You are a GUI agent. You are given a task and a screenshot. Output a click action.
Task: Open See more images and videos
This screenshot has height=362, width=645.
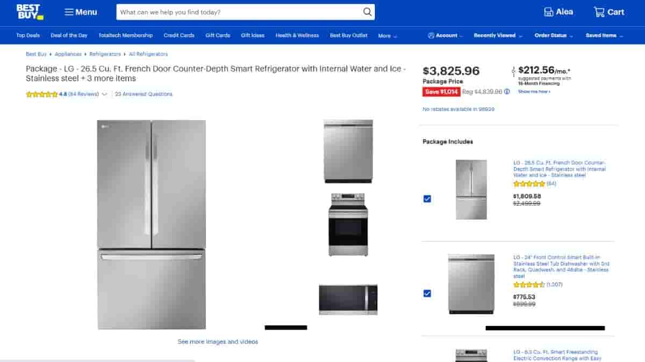[218, 342]
